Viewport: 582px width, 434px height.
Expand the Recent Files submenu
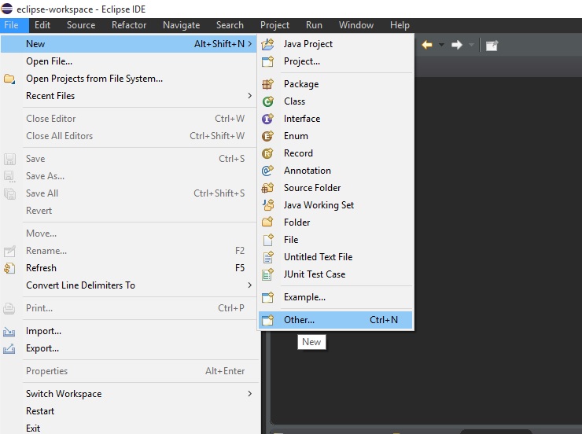coord(250,96)
